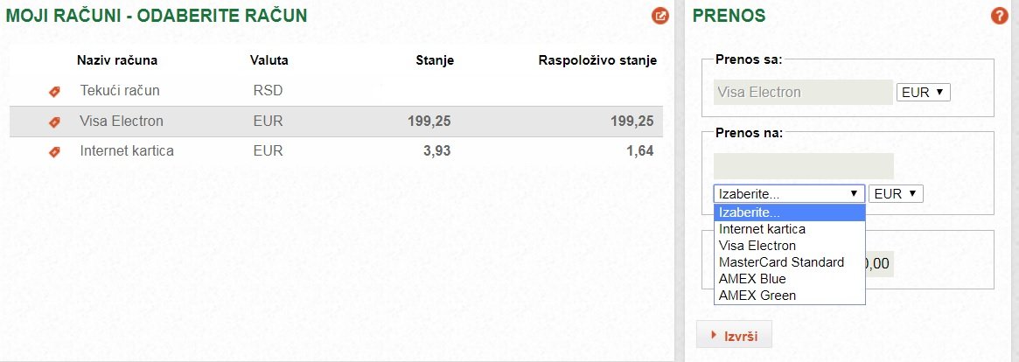Click the tag icon next to Internet kartica
This screenshot has width=1019, height=362.
coord(54,151)
